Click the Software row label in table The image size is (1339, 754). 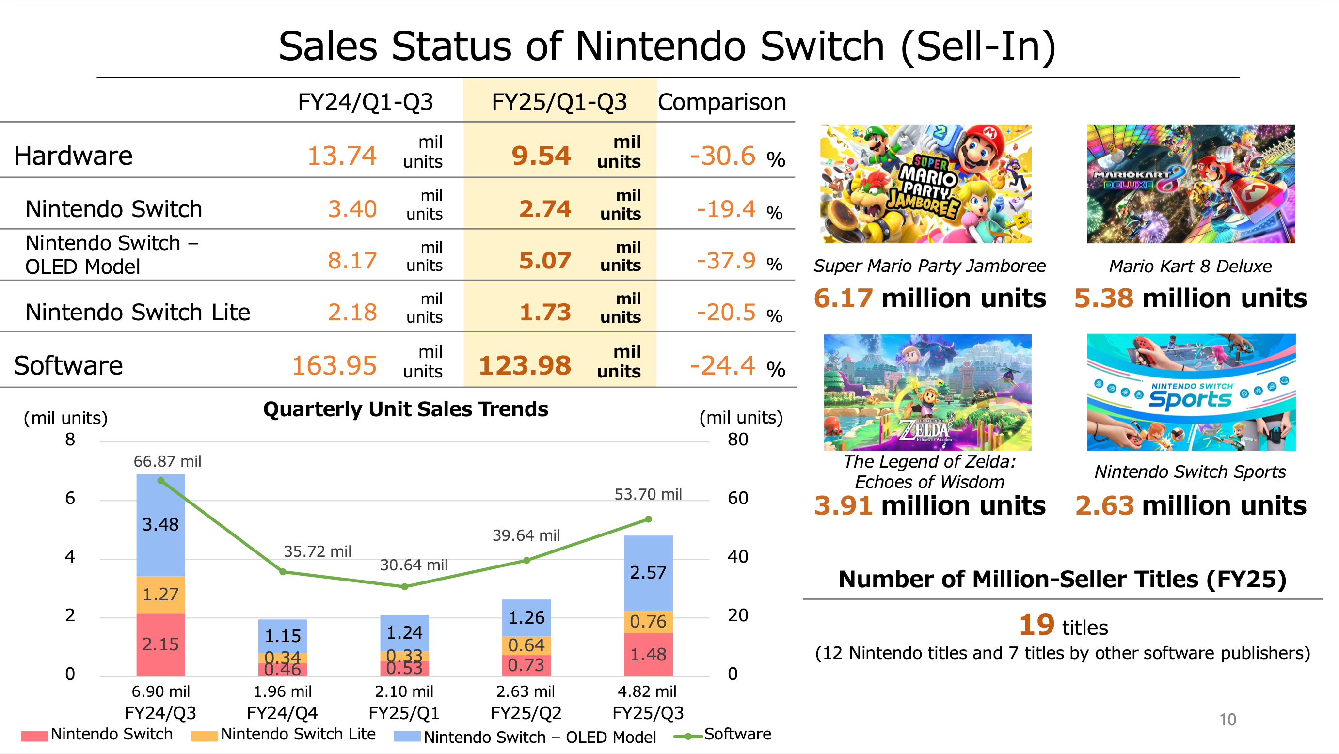coord(68,365)
